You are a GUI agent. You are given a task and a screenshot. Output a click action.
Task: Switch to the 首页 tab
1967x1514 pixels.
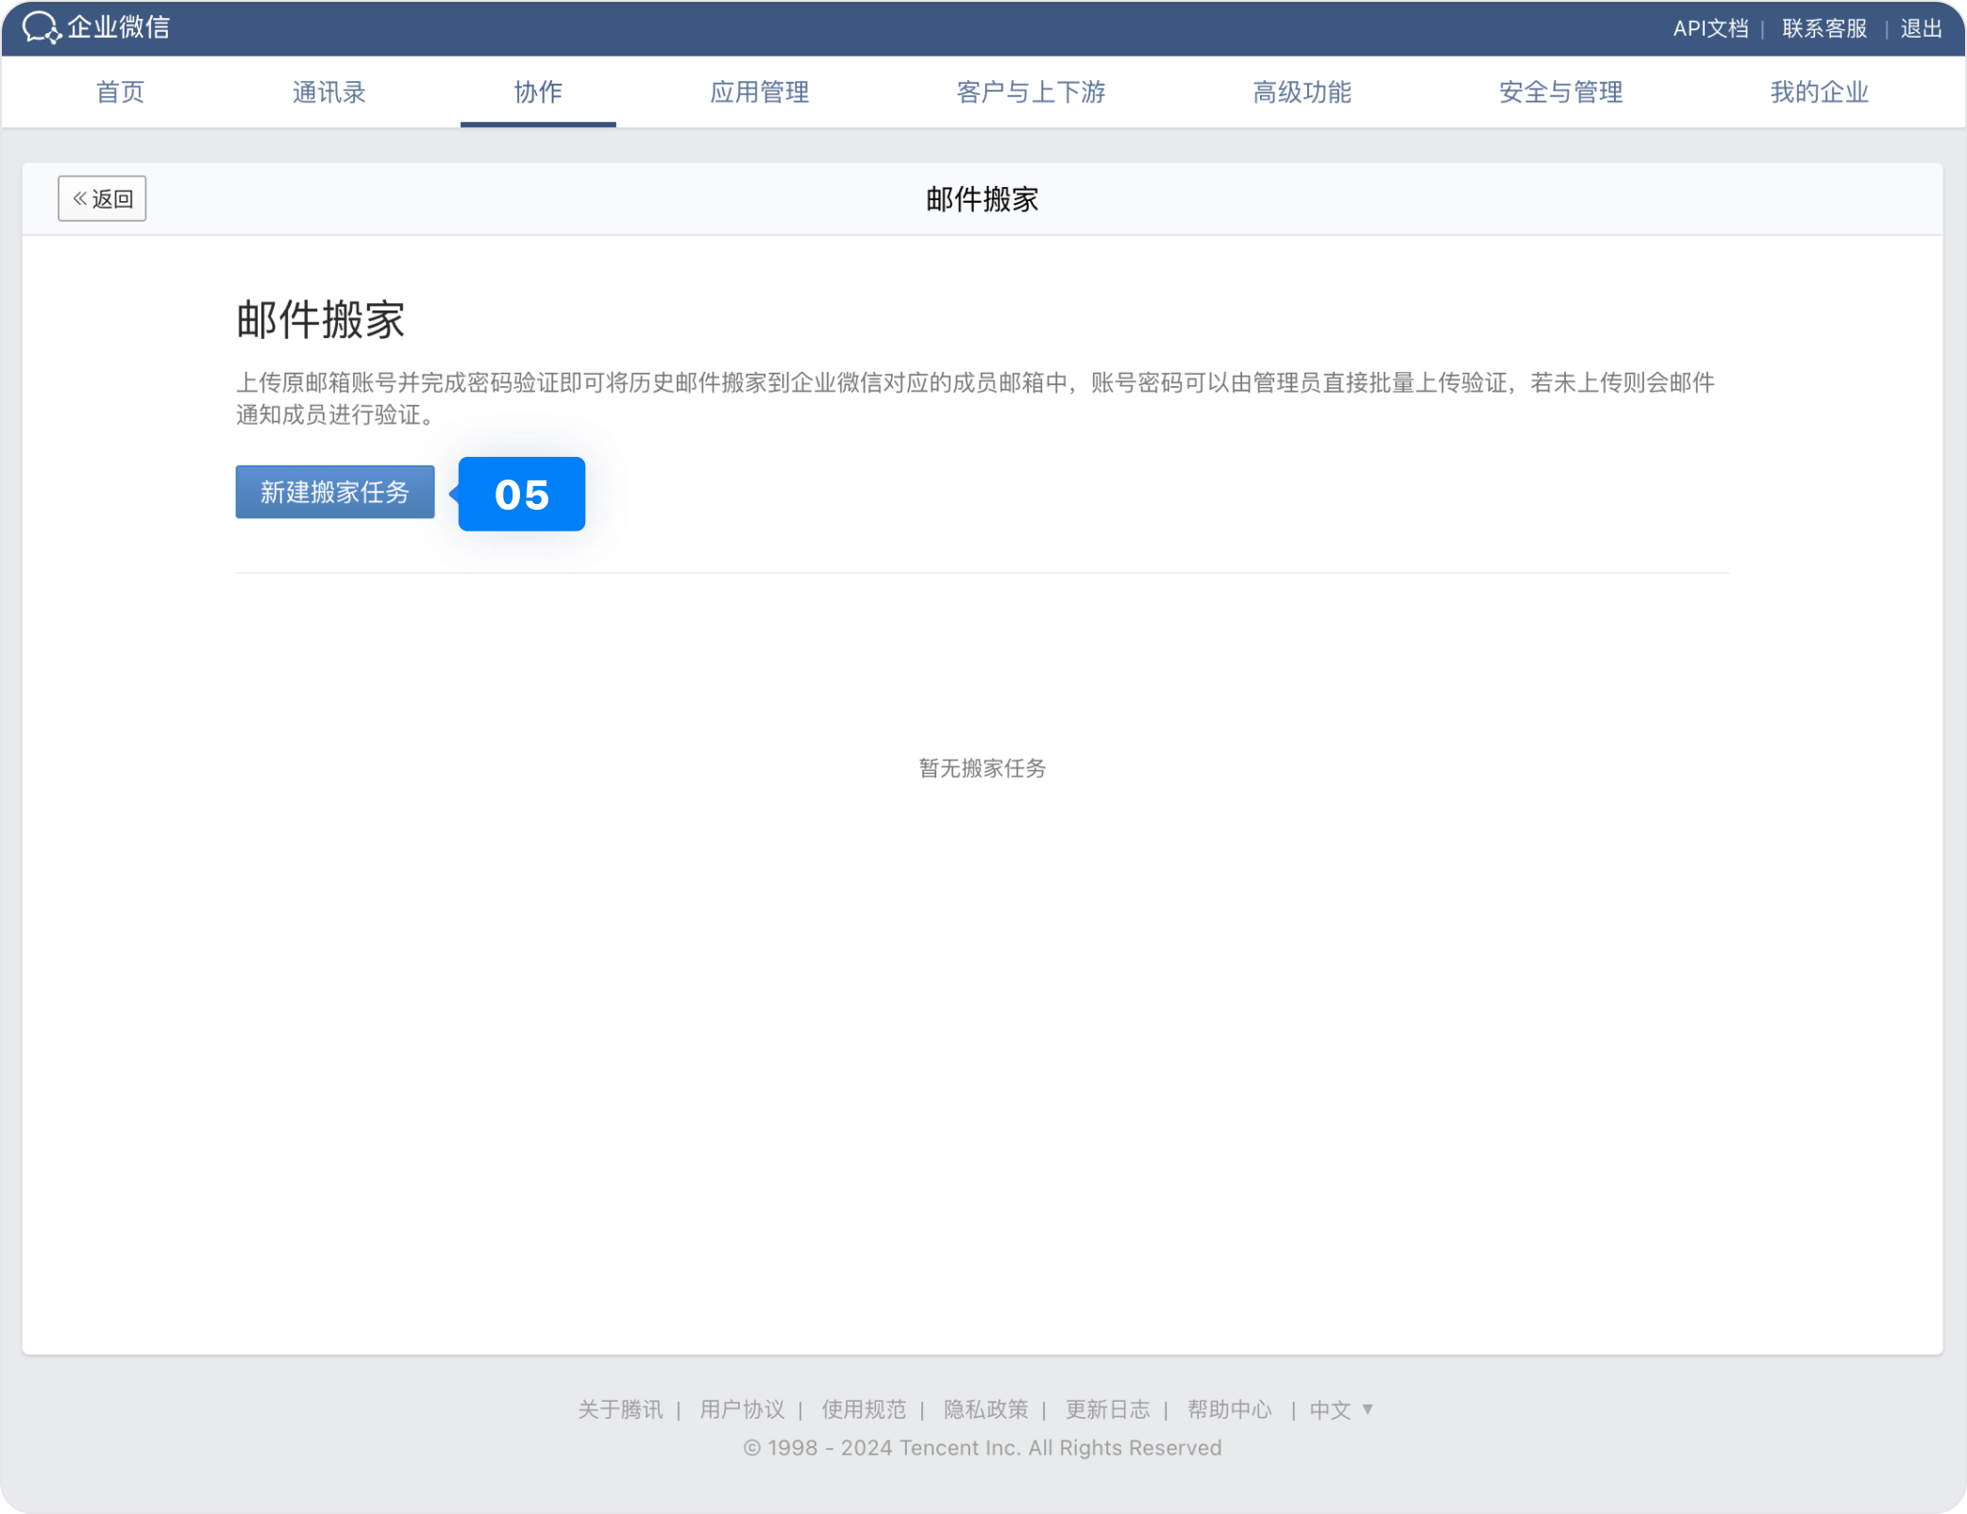click(119, 92)
